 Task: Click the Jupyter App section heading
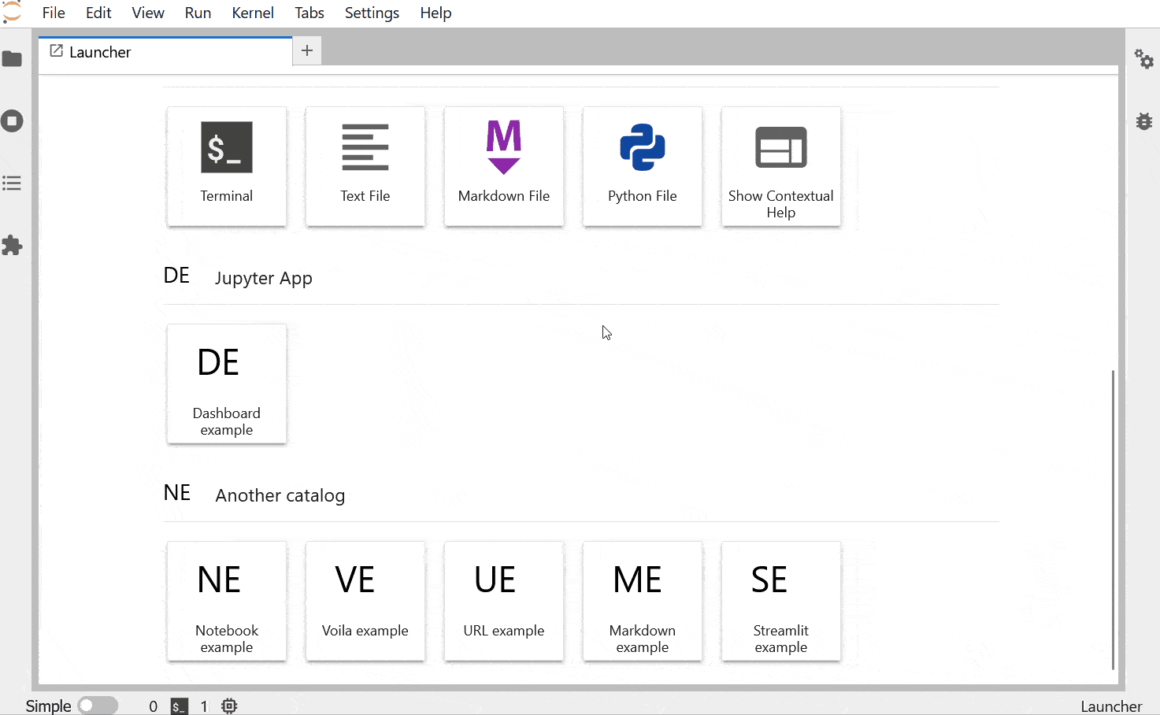(x=264, y=278)
